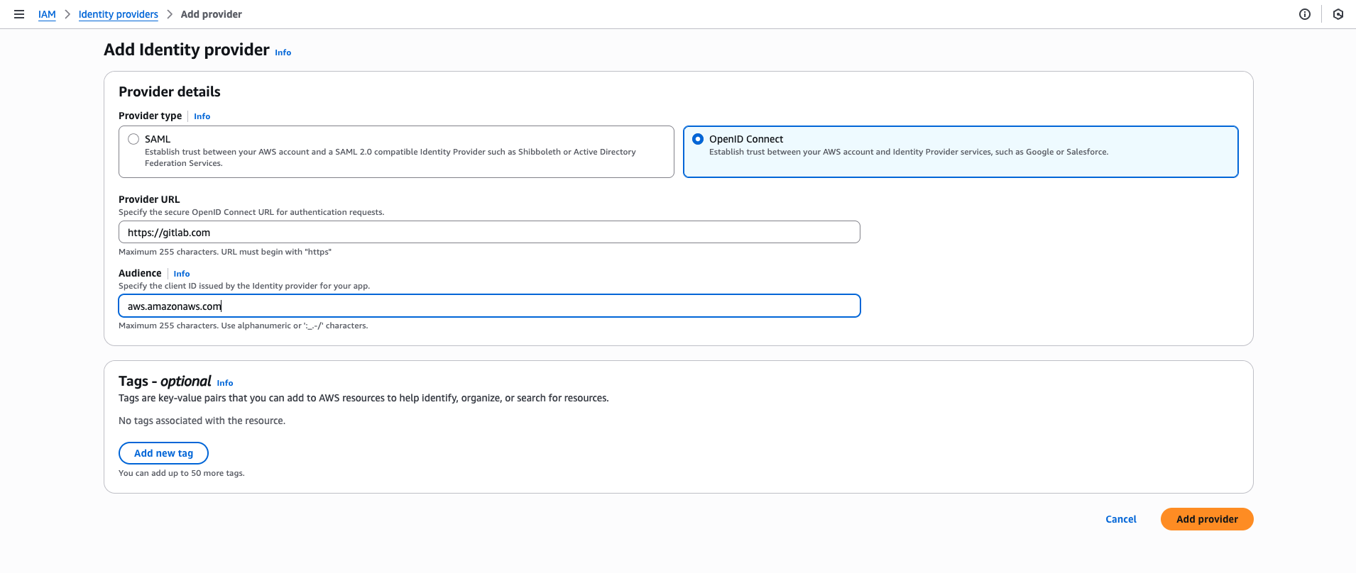Click the Add provider breadcrumb text
This screenshot has width=1356, height=573.
pos(211,14)
